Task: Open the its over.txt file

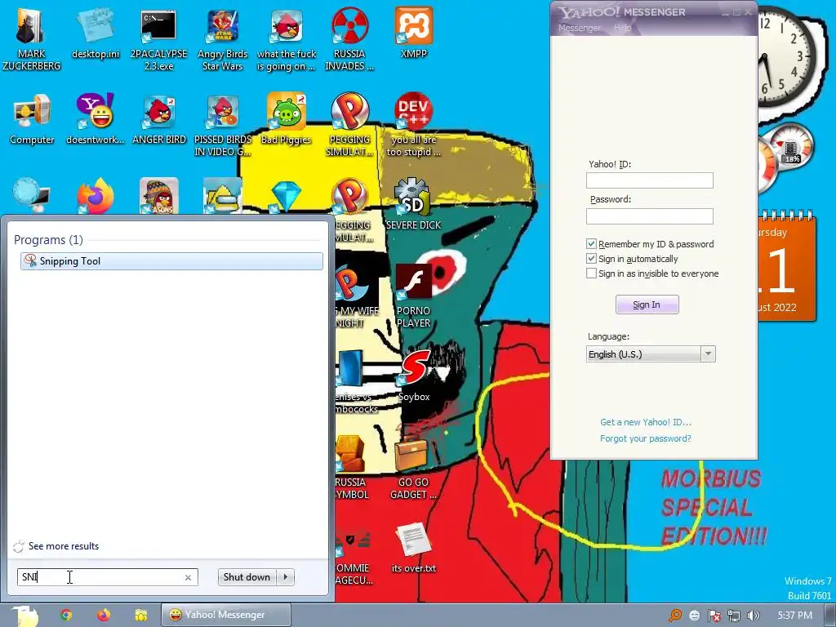Action: 414,548
